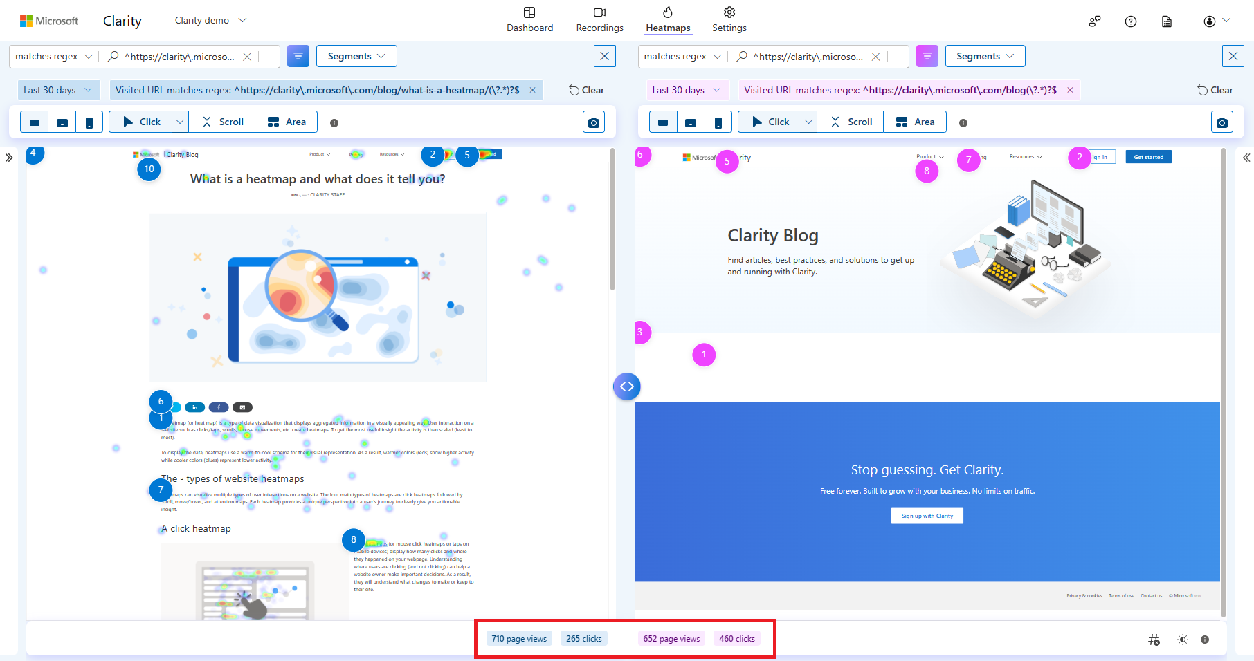Click the left heatmap vertical scrollbar
1254x661 pixels.
pyautogui.click(x=612, y=220)
